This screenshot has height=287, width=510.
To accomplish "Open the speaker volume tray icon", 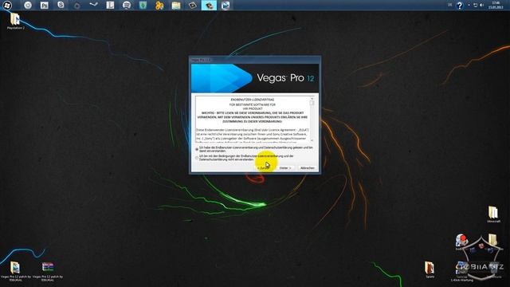I will pos(482,5).
